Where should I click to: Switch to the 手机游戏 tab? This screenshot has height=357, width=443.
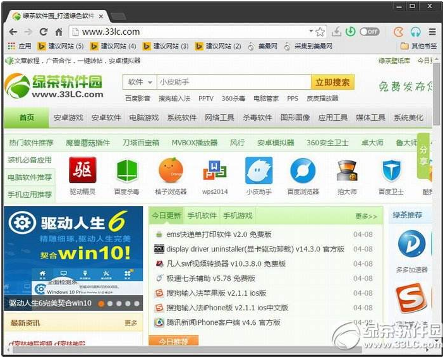point(238,216)
